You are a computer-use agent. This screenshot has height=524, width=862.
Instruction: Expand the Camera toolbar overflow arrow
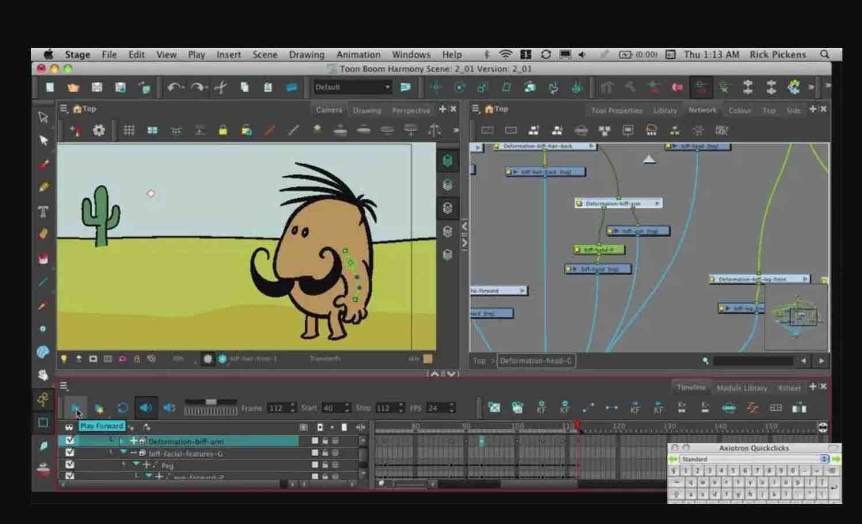point(456,130)
